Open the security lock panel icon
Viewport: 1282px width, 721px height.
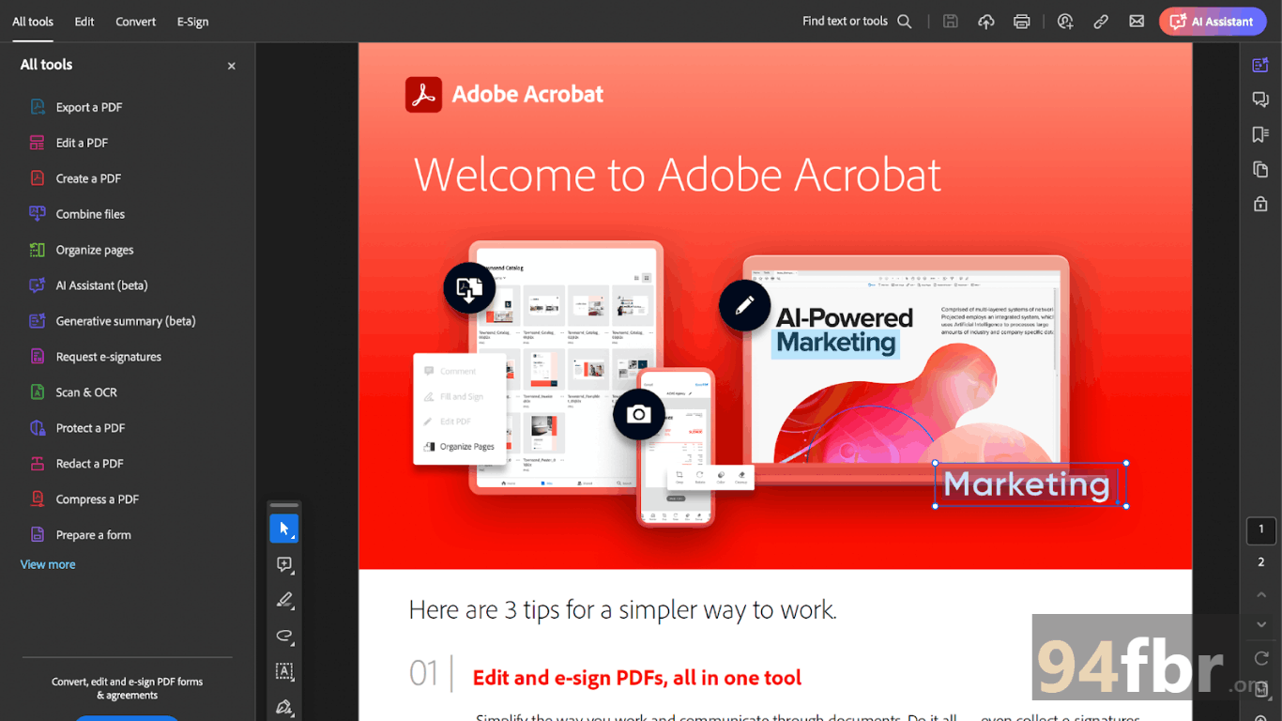(1260, 204)
